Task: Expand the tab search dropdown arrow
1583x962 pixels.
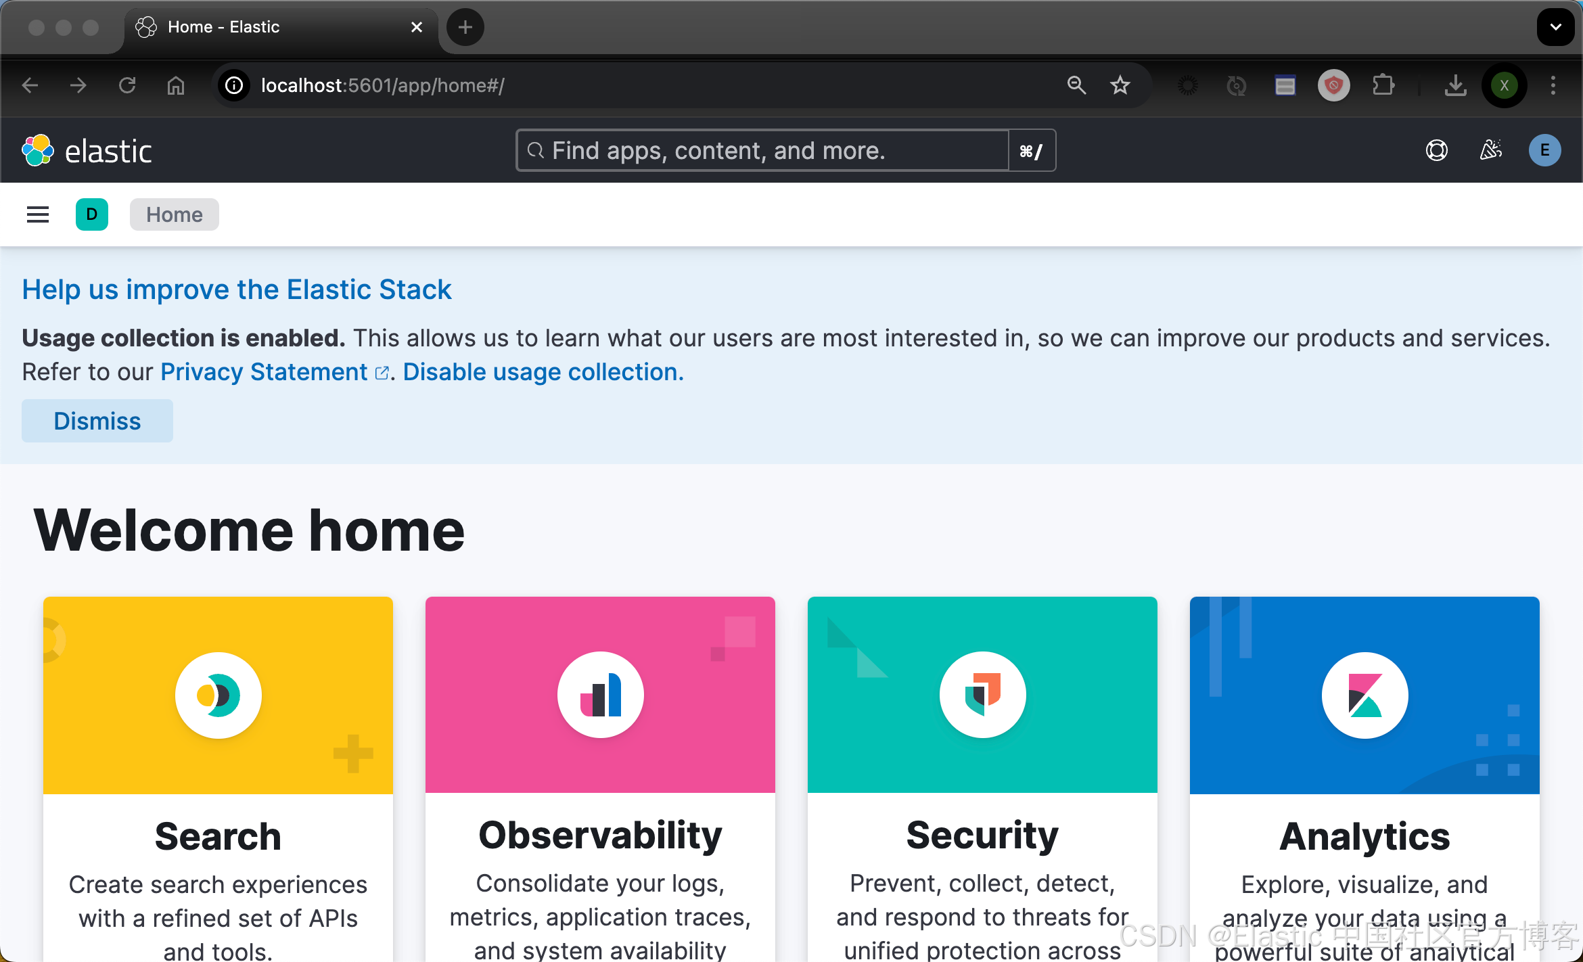Action: click(1556, 27)
